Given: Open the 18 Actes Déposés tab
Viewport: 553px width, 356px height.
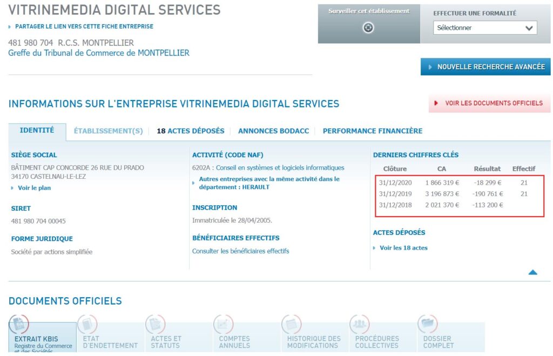Looking at the screenshot, I should pos(190,131).
